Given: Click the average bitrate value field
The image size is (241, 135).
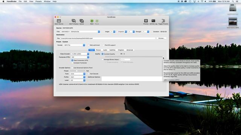Looking at the screenshot, I should click(x=125, y=59).
